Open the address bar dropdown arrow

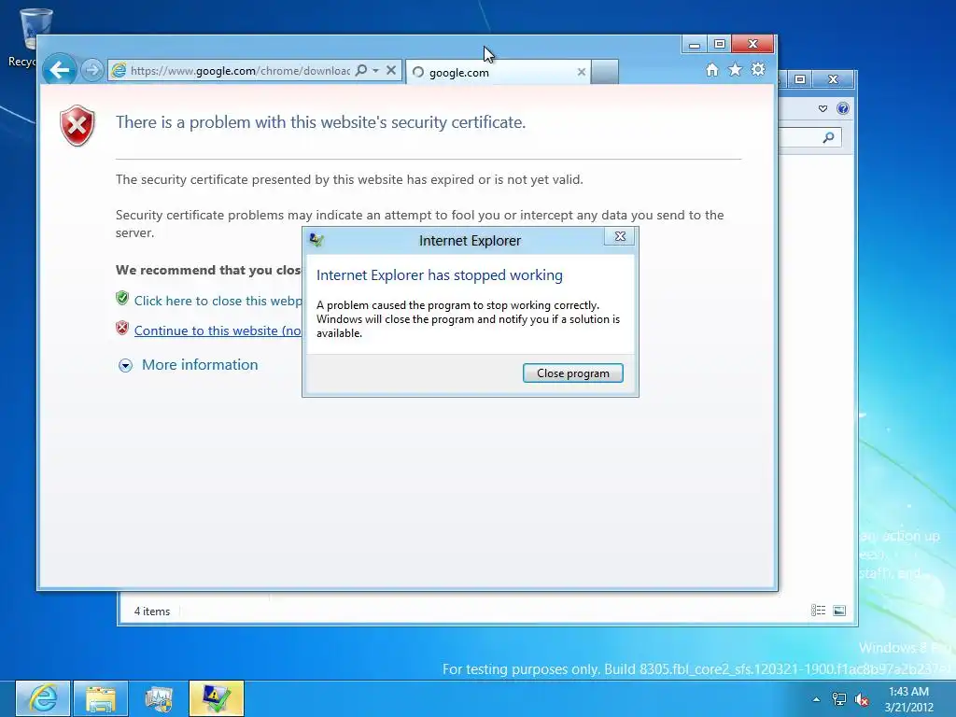(x=375, y=71)
